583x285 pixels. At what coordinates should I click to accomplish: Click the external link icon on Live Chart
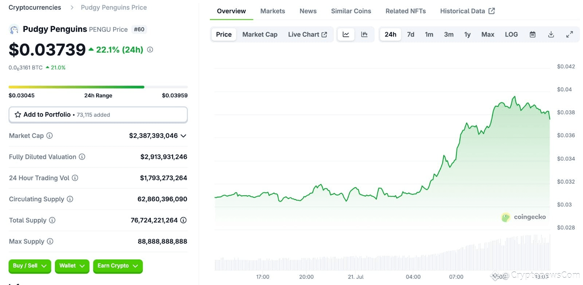click(x=324, y=35)
